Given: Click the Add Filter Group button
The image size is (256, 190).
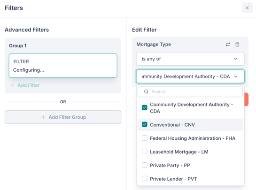Looking at the screenshot, I should click(x=63, y=117).
